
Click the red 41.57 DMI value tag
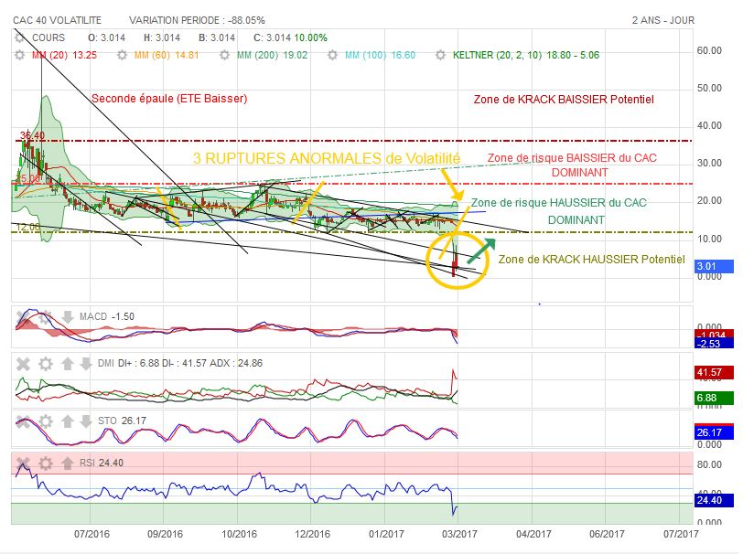point(714,373)
